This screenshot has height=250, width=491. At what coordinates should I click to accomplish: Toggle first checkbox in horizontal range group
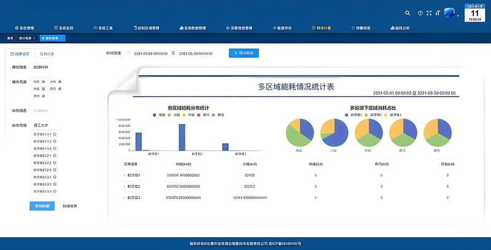pos(44,82)
